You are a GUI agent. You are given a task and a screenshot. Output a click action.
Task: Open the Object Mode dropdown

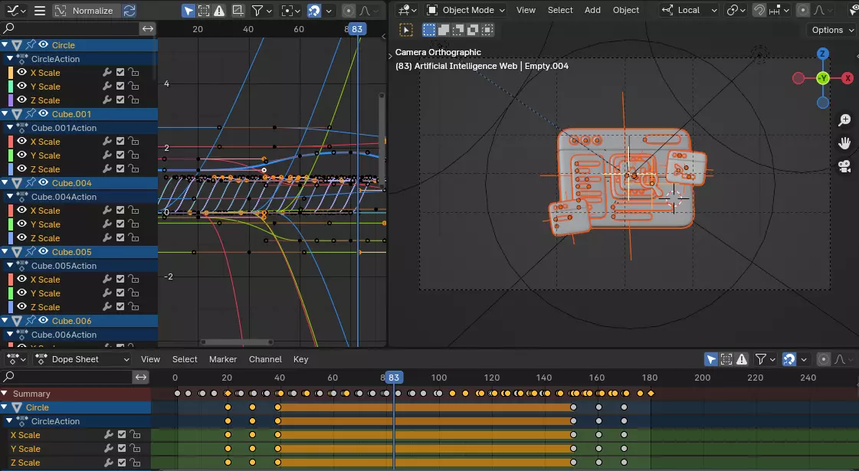point(466,10)
